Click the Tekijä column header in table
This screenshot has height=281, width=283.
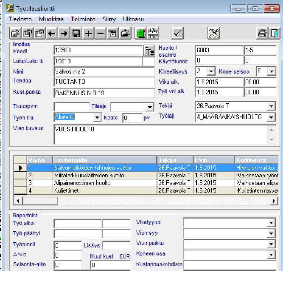[x=175, y=160]
